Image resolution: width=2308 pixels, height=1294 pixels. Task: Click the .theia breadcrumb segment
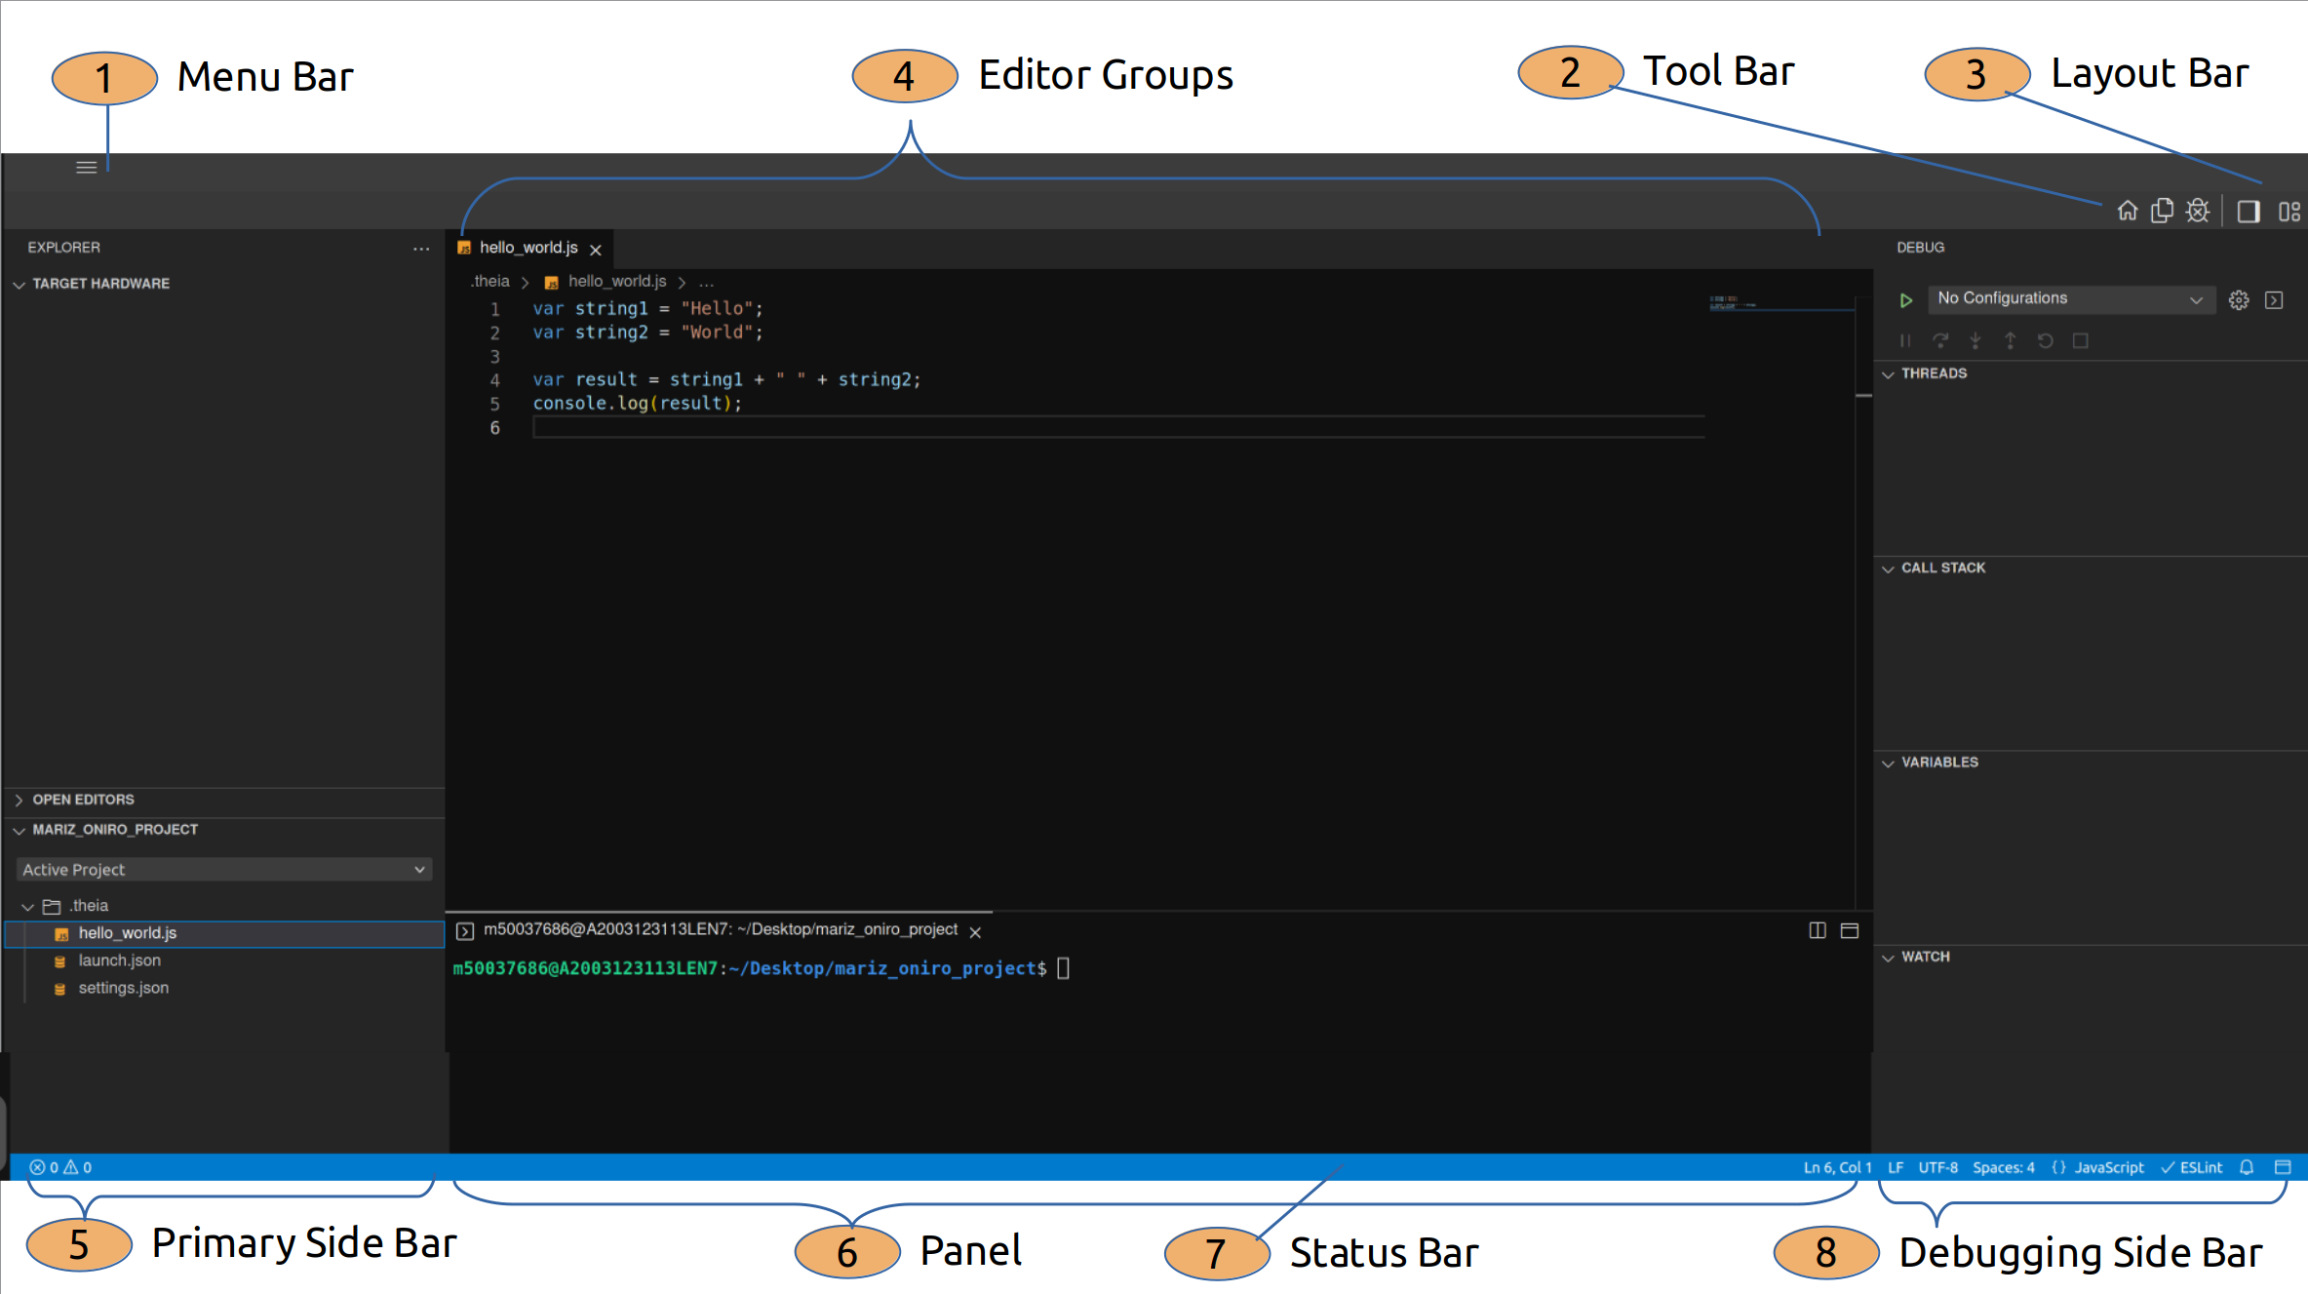tap(490, 282)
